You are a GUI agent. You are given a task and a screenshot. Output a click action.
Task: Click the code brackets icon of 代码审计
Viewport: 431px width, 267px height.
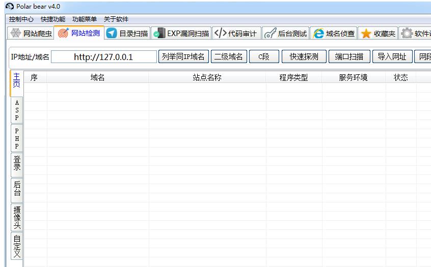click(221, 33)
